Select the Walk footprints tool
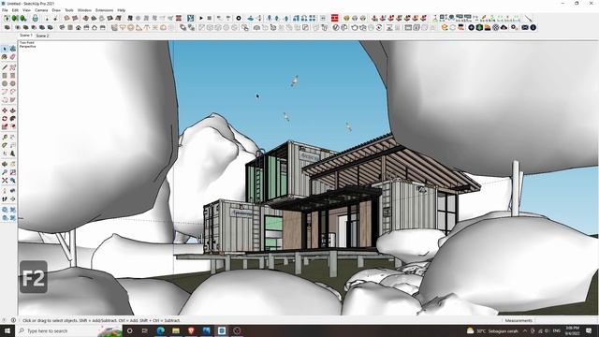Viewport: 599px width, 337px height. 5,199
